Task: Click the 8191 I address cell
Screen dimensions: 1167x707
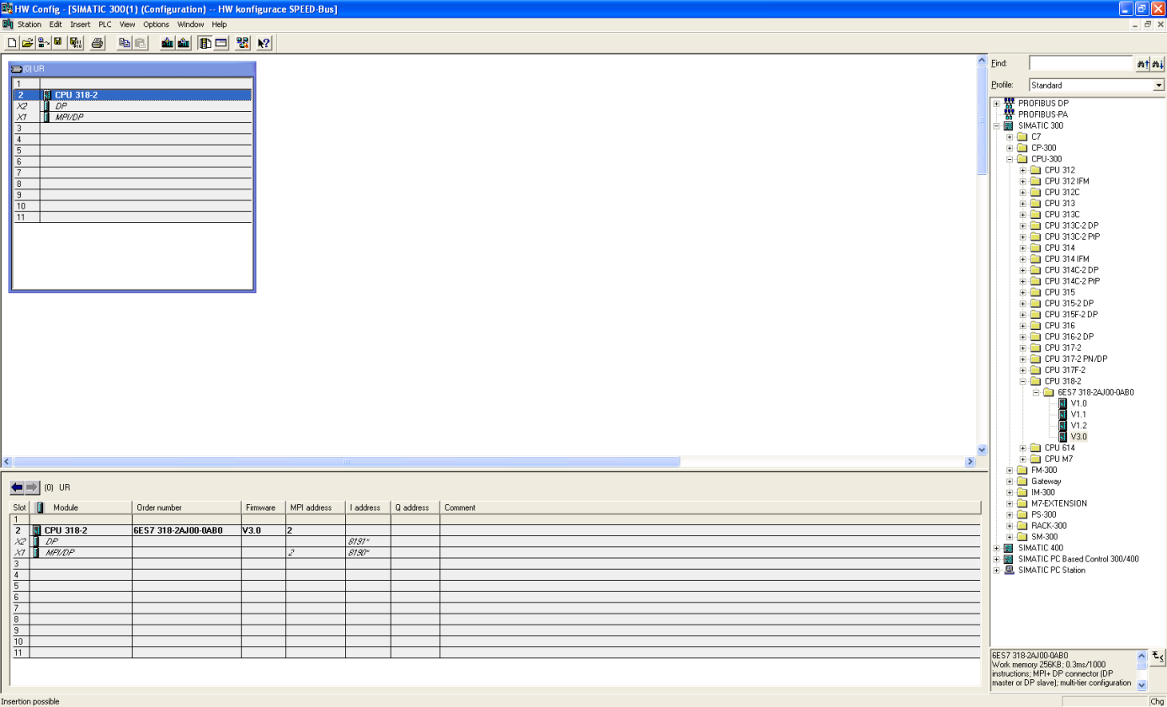Action: pos(368,542)
